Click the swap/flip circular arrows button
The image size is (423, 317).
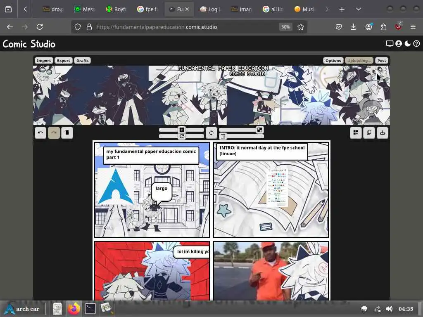click(x=211, y=132)
